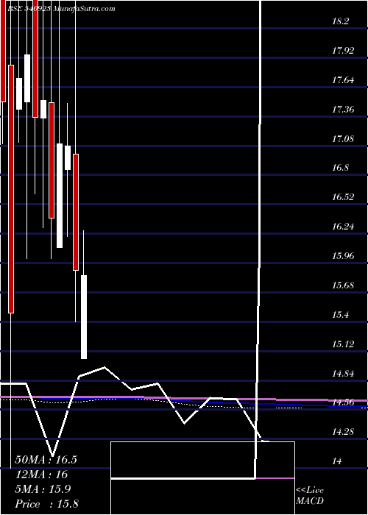The image size is (368, 515).
Task: Click the 17.92 price axis label
Action: 343,51
